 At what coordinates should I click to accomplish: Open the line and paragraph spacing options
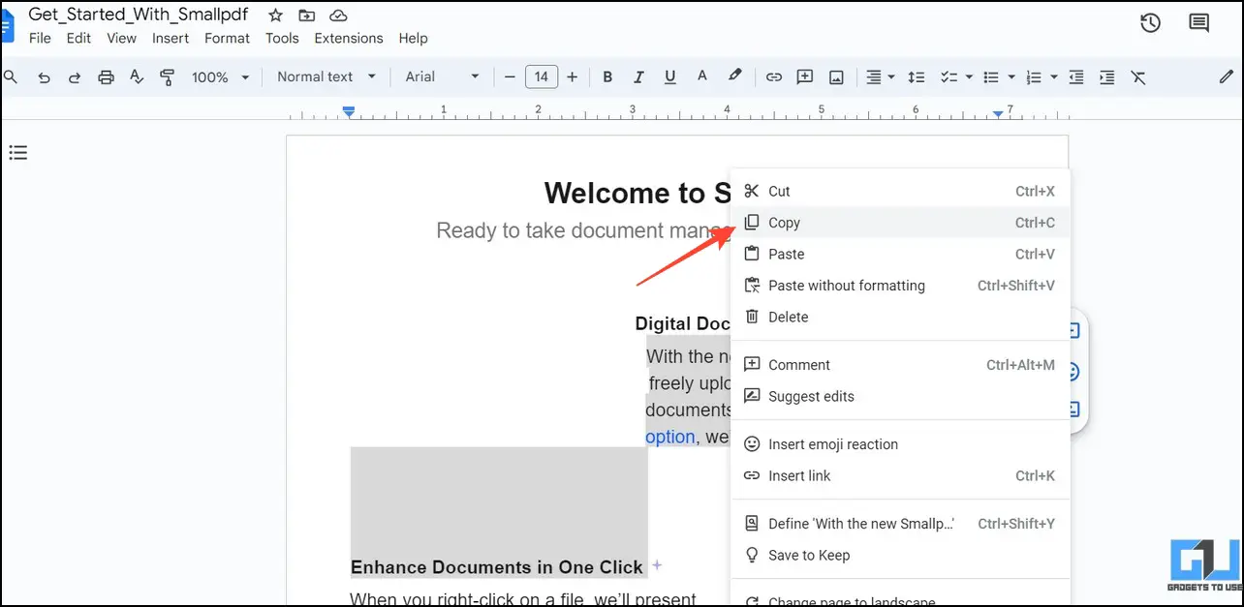[916, 77]
